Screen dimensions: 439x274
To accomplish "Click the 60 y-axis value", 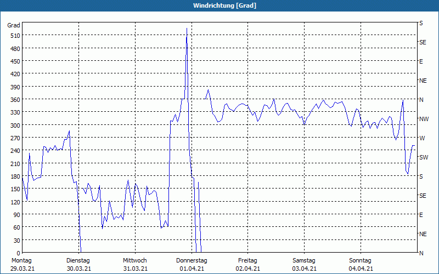I will [x=16, y=227].
